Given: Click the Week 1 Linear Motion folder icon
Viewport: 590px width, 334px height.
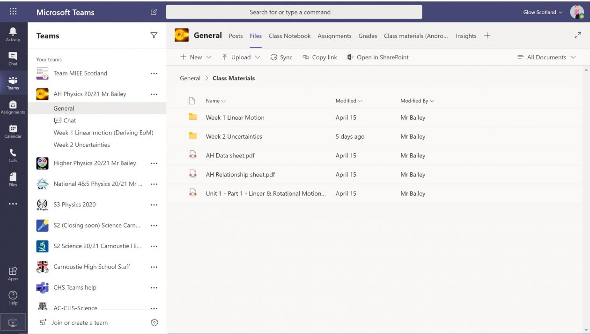Looking at the screenshot, I should coord(192,117).
